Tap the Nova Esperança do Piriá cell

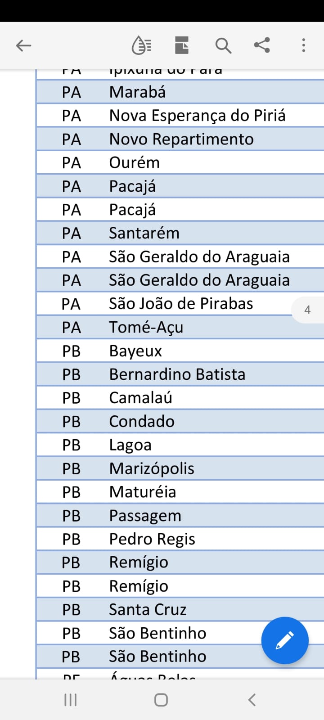pos(197,116)
